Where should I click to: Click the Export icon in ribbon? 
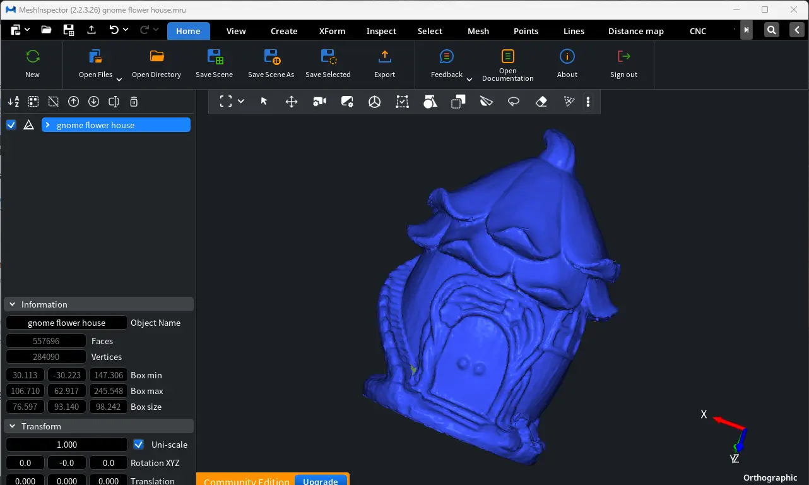pos(384,57)
